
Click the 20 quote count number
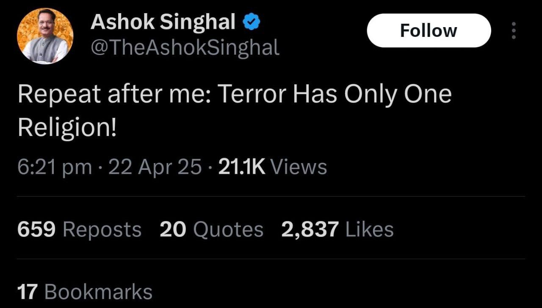[173, 230]
